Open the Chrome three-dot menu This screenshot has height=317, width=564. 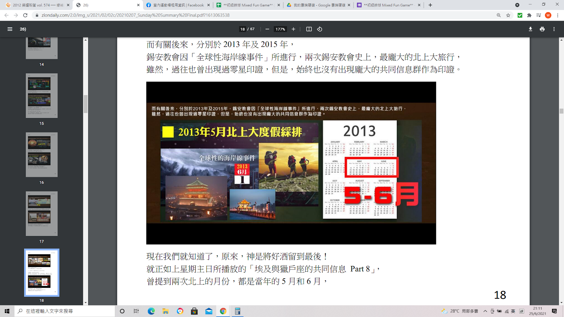(558, 15)
